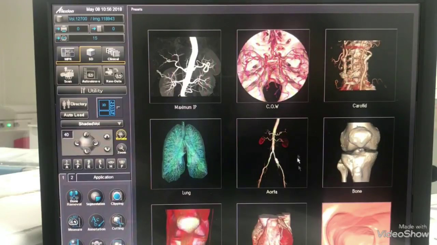437x245 pixels.
Task: Set Left view with the L button
Action: [x=100, y=164]
